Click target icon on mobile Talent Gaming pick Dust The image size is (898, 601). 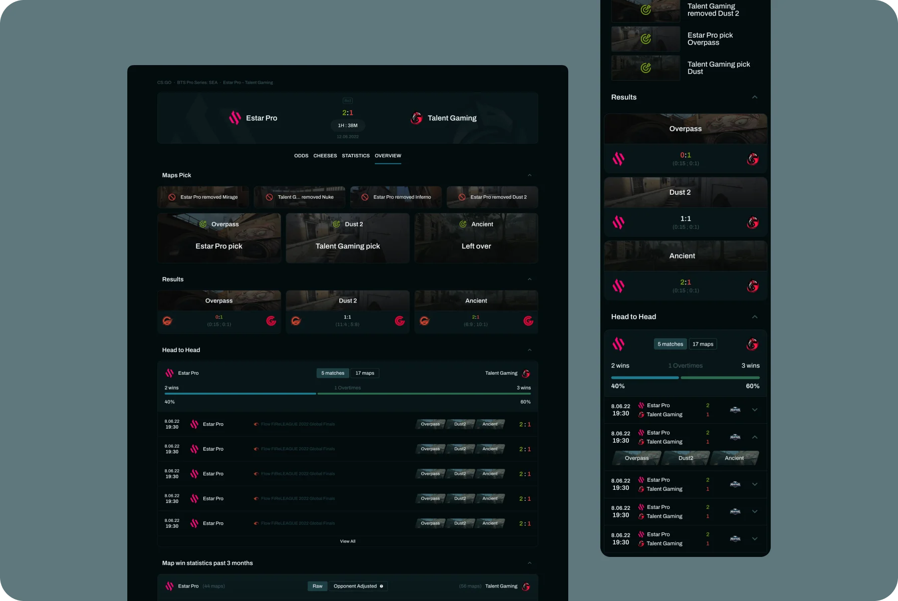click(646, 68)
